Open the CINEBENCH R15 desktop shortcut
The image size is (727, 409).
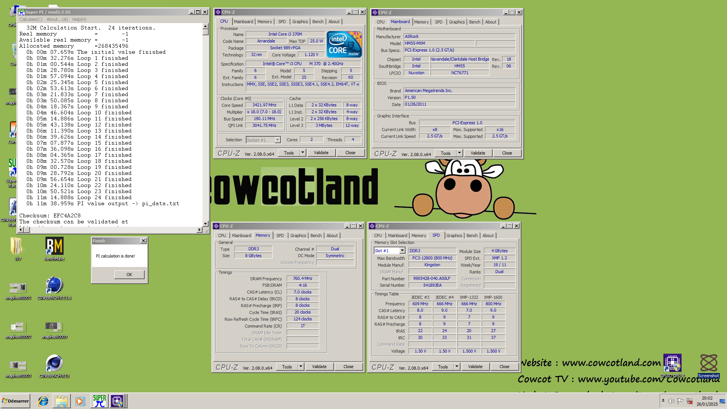[54, 366]
